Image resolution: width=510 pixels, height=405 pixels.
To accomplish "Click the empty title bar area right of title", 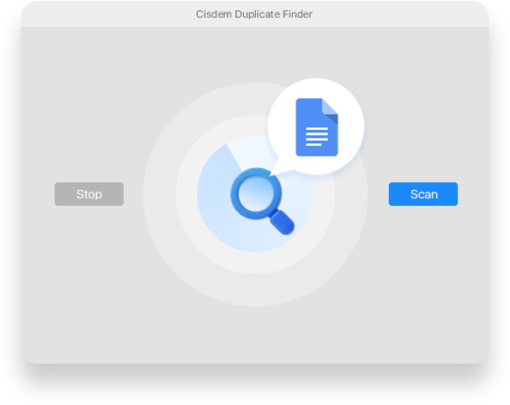I will coord(400,14).
